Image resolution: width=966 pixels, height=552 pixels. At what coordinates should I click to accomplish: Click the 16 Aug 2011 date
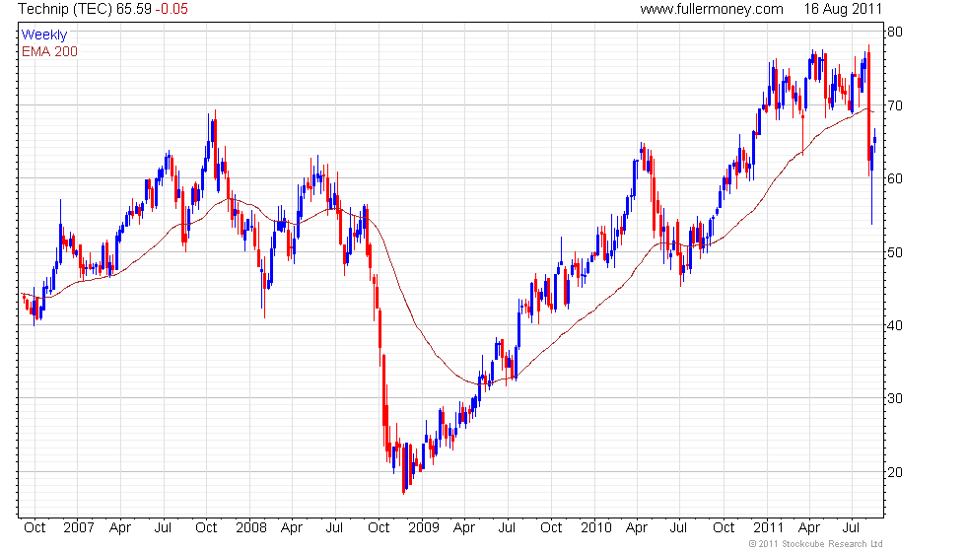click(843, 9)
